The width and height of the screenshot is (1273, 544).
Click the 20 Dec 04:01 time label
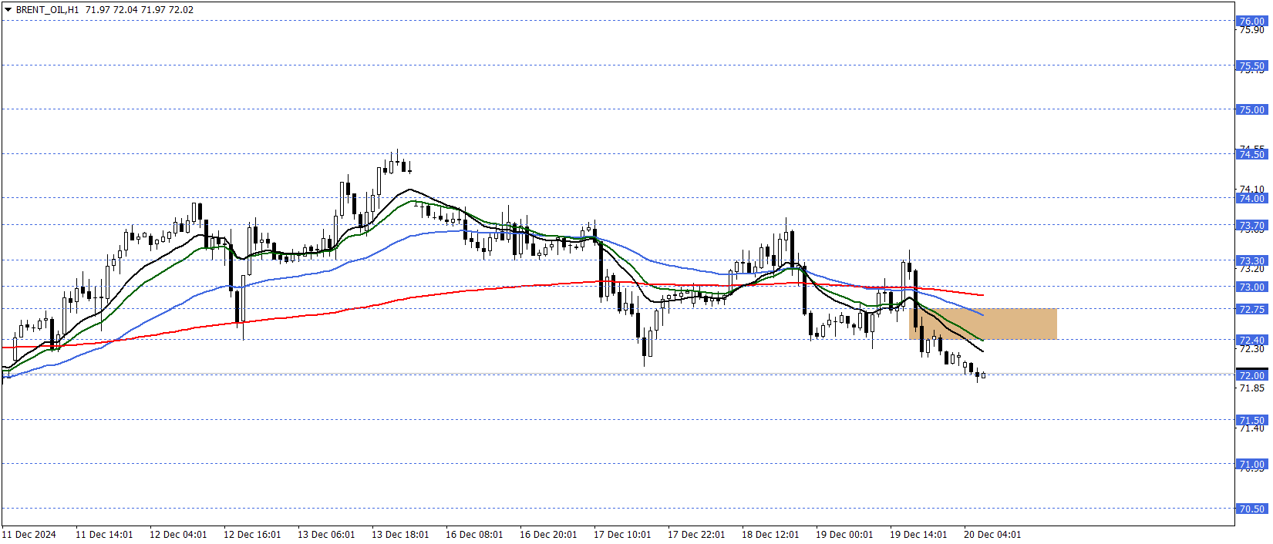[x=992, y=535]
